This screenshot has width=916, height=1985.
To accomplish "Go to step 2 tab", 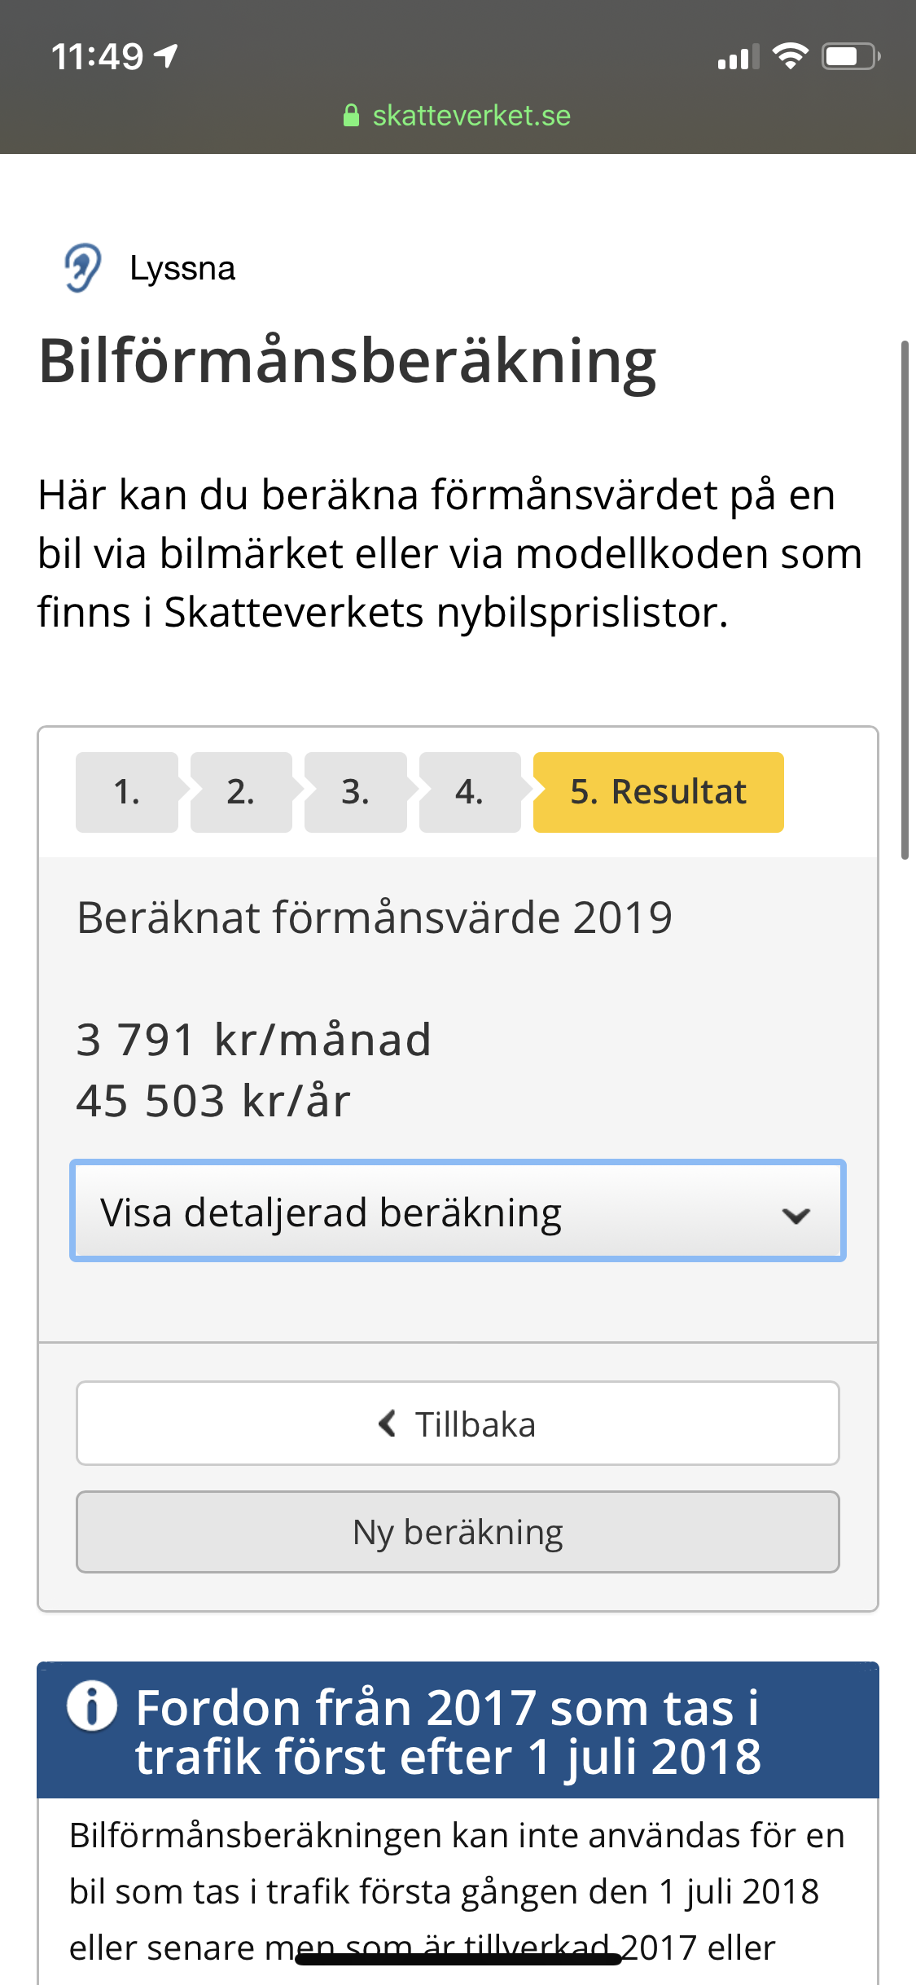I will (241, 792).
